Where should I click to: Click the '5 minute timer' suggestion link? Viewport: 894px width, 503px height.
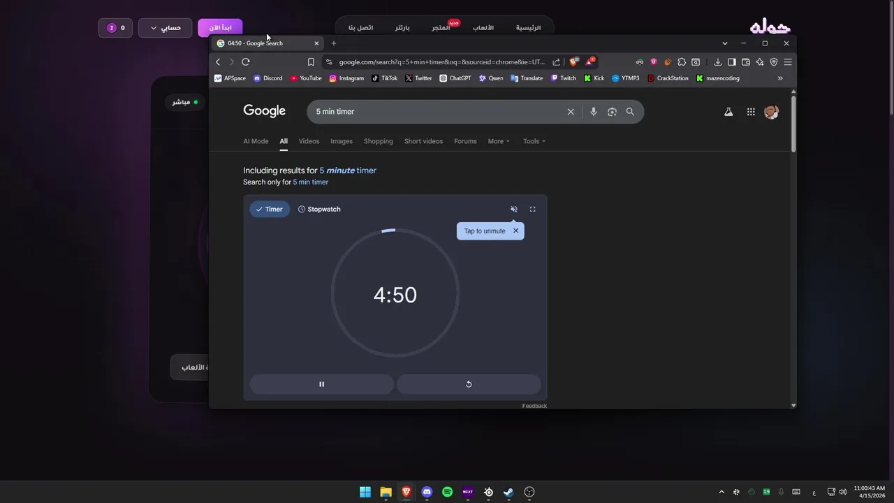pos(348,170)
